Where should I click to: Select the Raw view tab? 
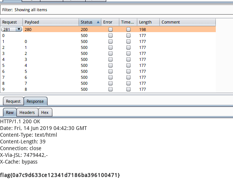10,112
